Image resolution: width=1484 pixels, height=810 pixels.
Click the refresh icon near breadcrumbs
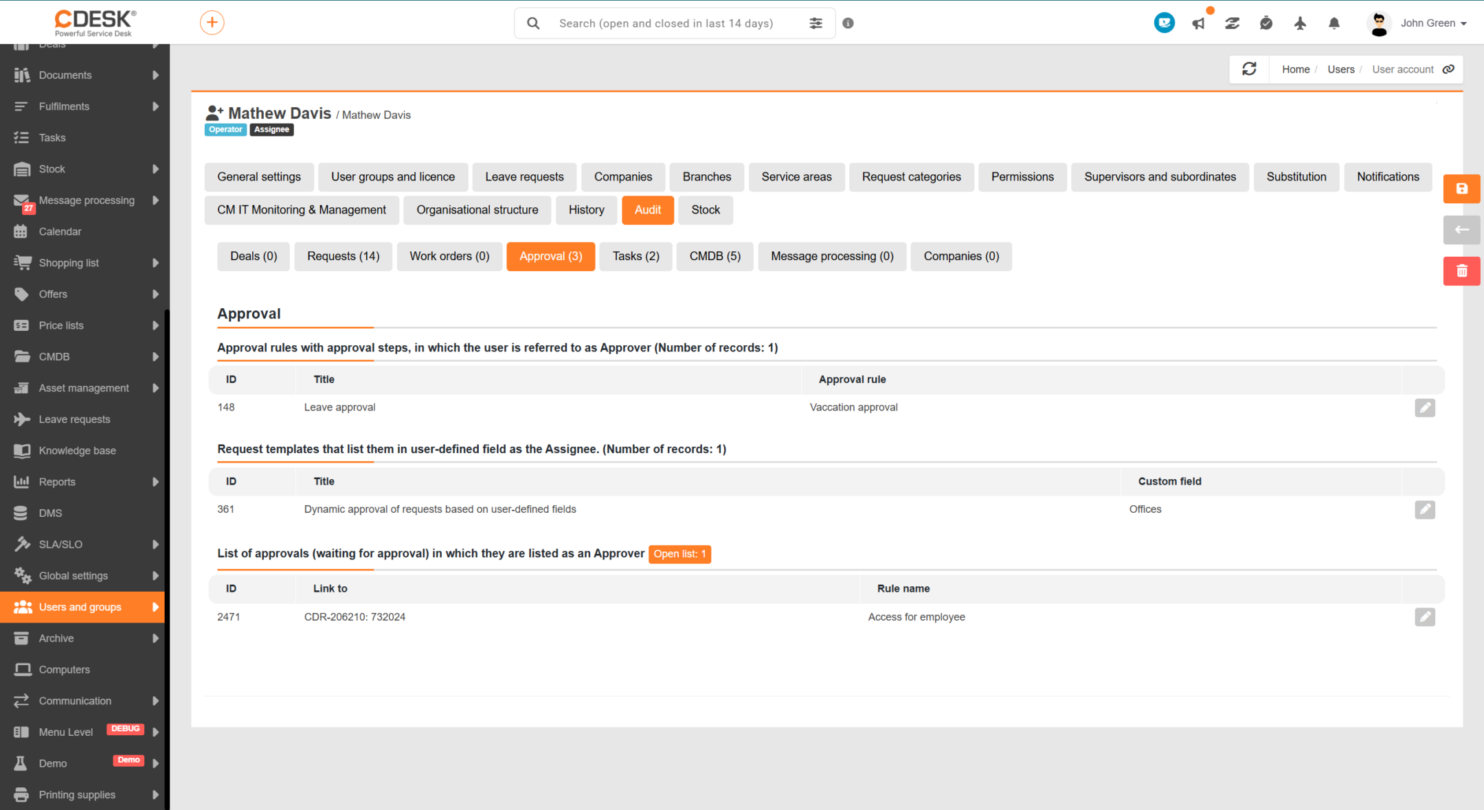[1249, 69]
